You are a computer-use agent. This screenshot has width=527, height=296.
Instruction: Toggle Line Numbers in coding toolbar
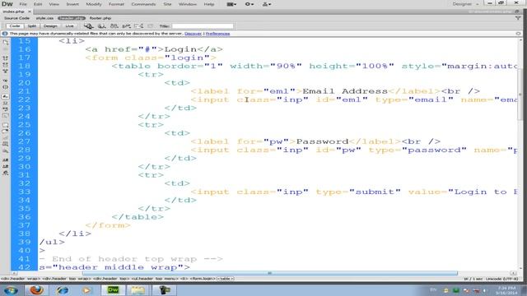point(6,96)
